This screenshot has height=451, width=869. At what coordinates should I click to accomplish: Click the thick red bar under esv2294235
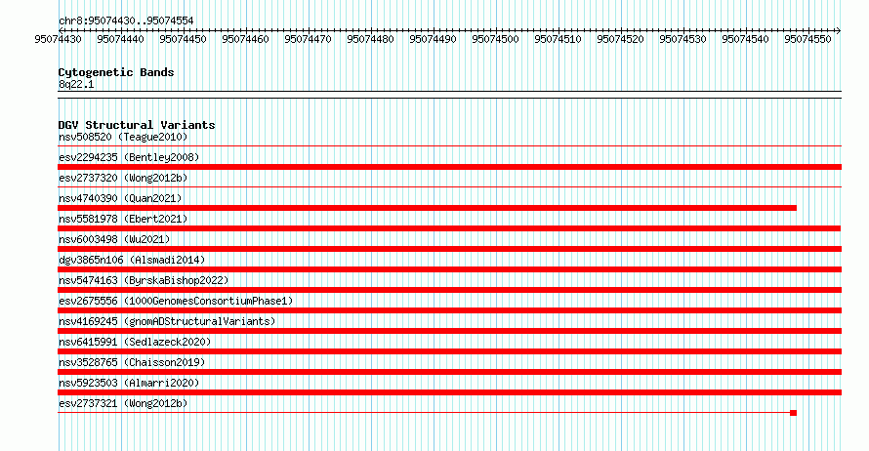click(449, 167)
